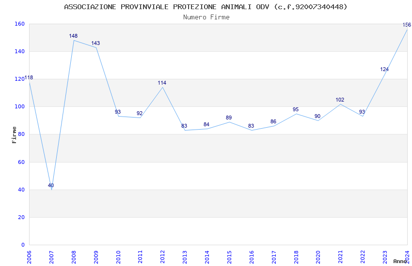Click the x-axis year label 2013
This screenshot has height=266, width=412.
(x=185, y=257)
